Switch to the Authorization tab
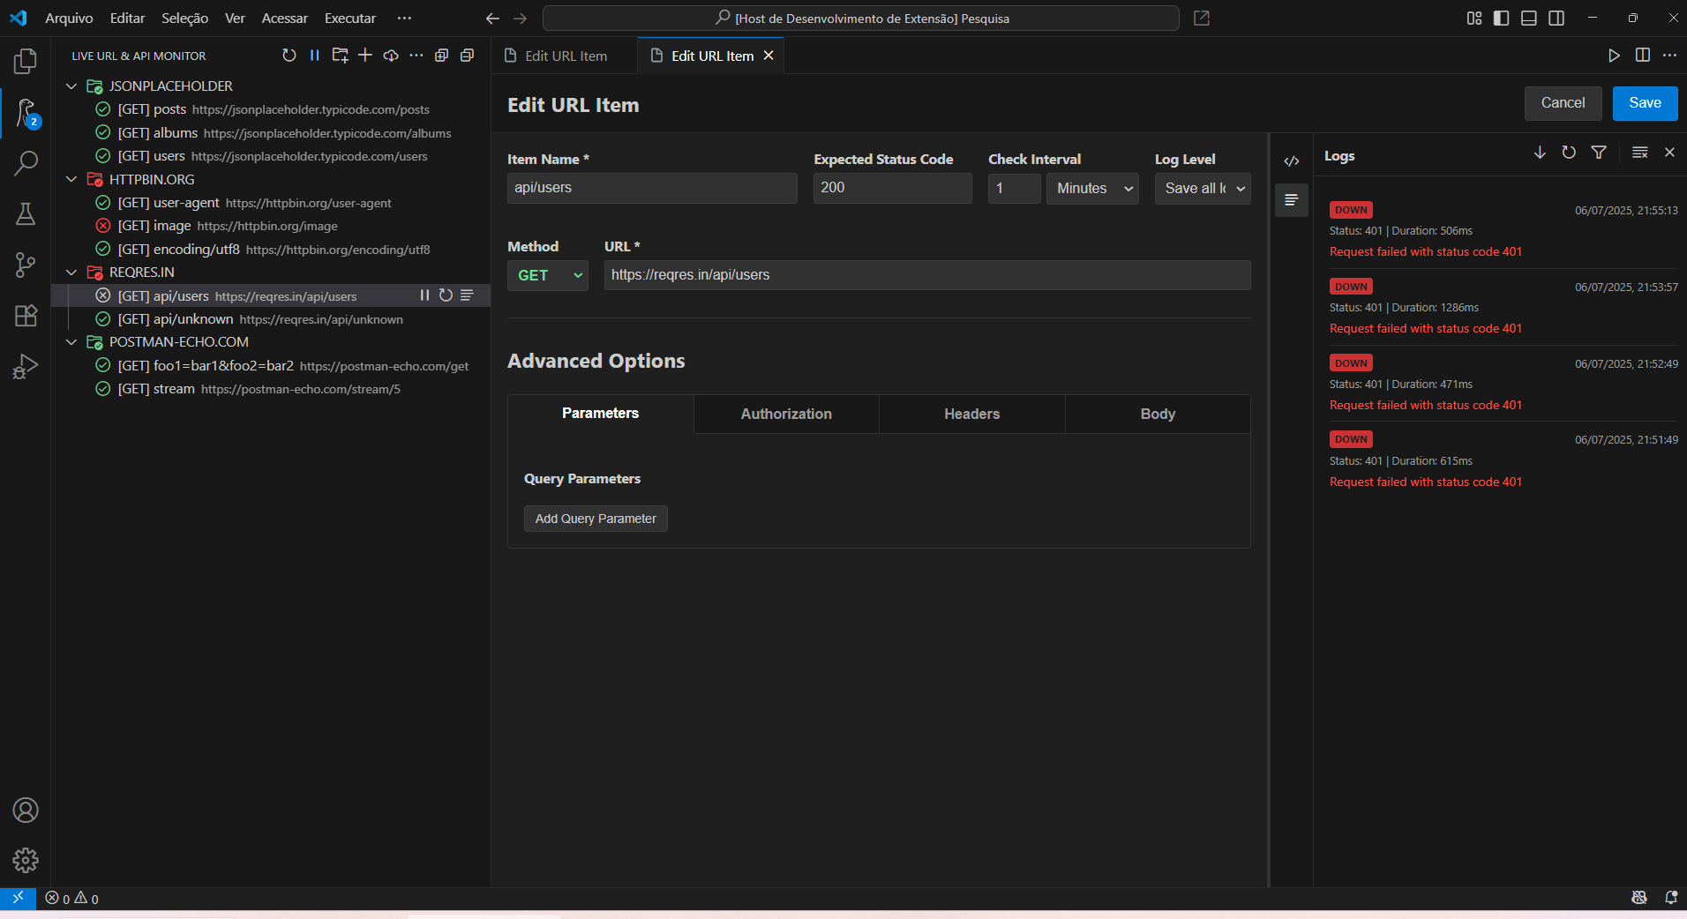1687x919 pixels. pos(785,414)
